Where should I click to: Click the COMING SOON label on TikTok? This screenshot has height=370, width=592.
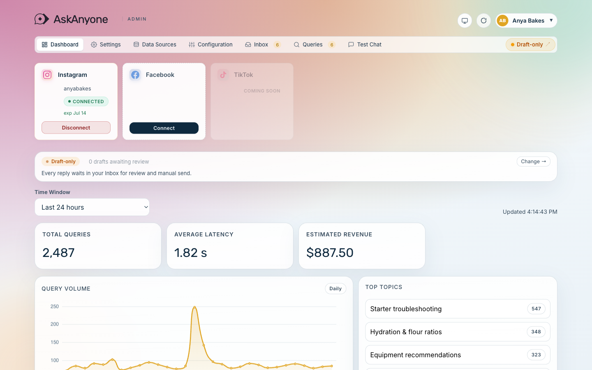click(x=262, y=91)
